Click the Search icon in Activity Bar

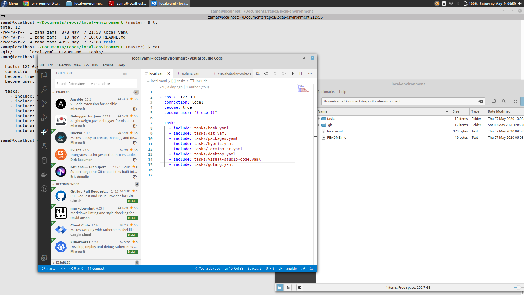pyautogui.click(x=44, y=89)
